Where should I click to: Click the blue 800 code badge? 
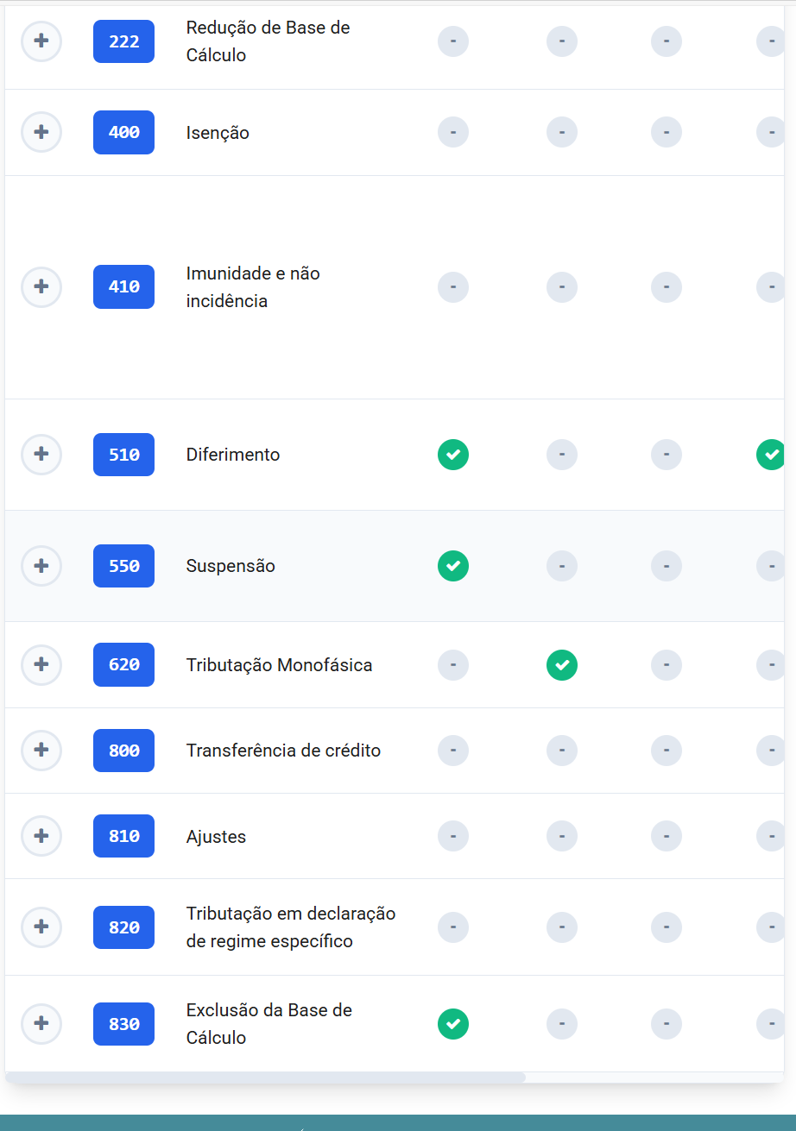click(x=123, y=751)
